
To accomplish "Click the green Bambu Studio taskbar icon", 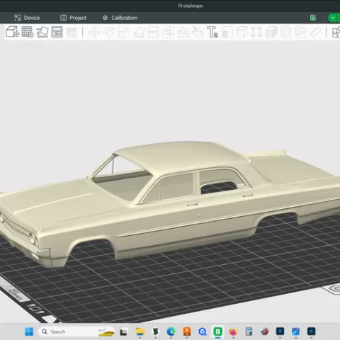I will (x=217, y=331).
